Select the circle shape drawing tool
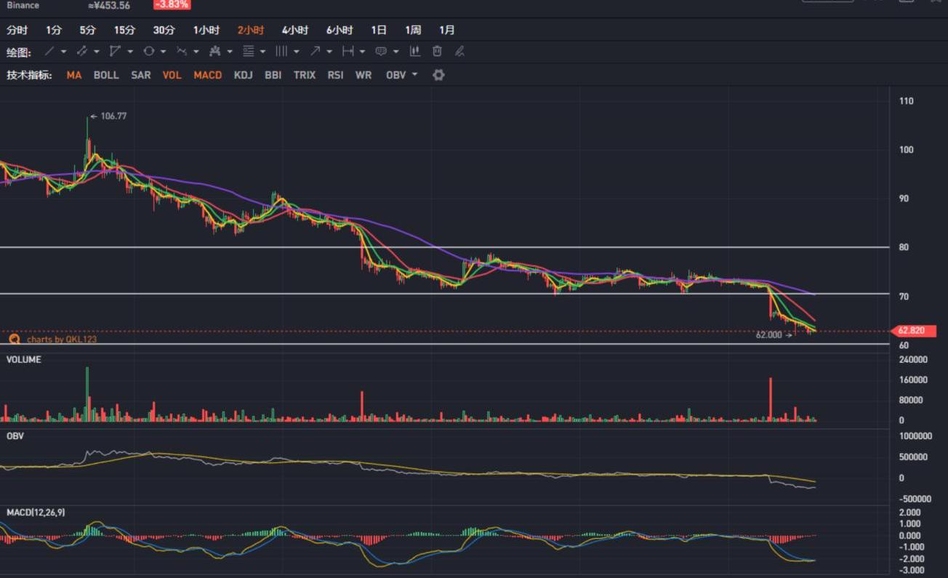The width and height of the screenshot is (948, 578). coord(148,52)
